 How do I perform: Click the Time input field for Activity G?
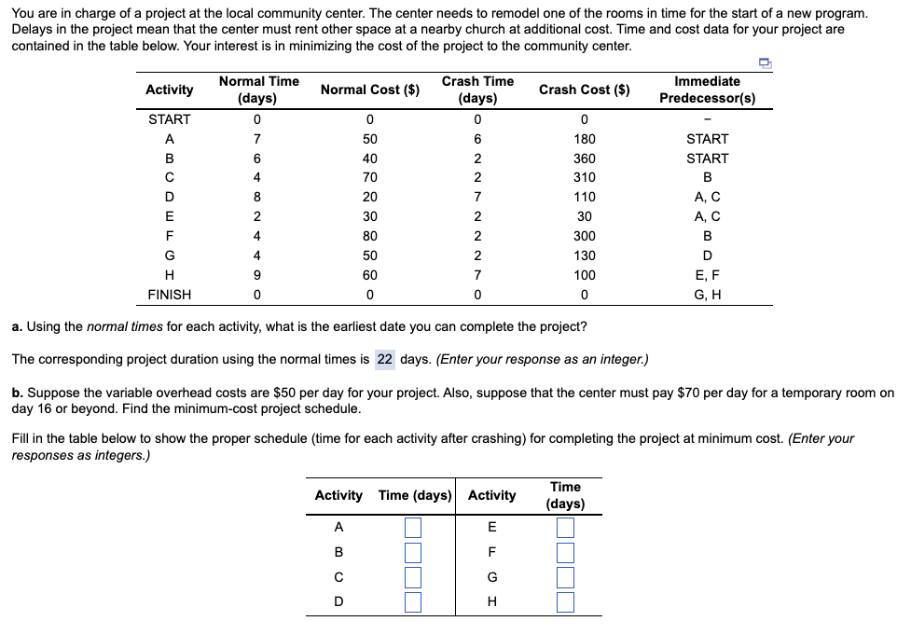[x=563, y=577]
